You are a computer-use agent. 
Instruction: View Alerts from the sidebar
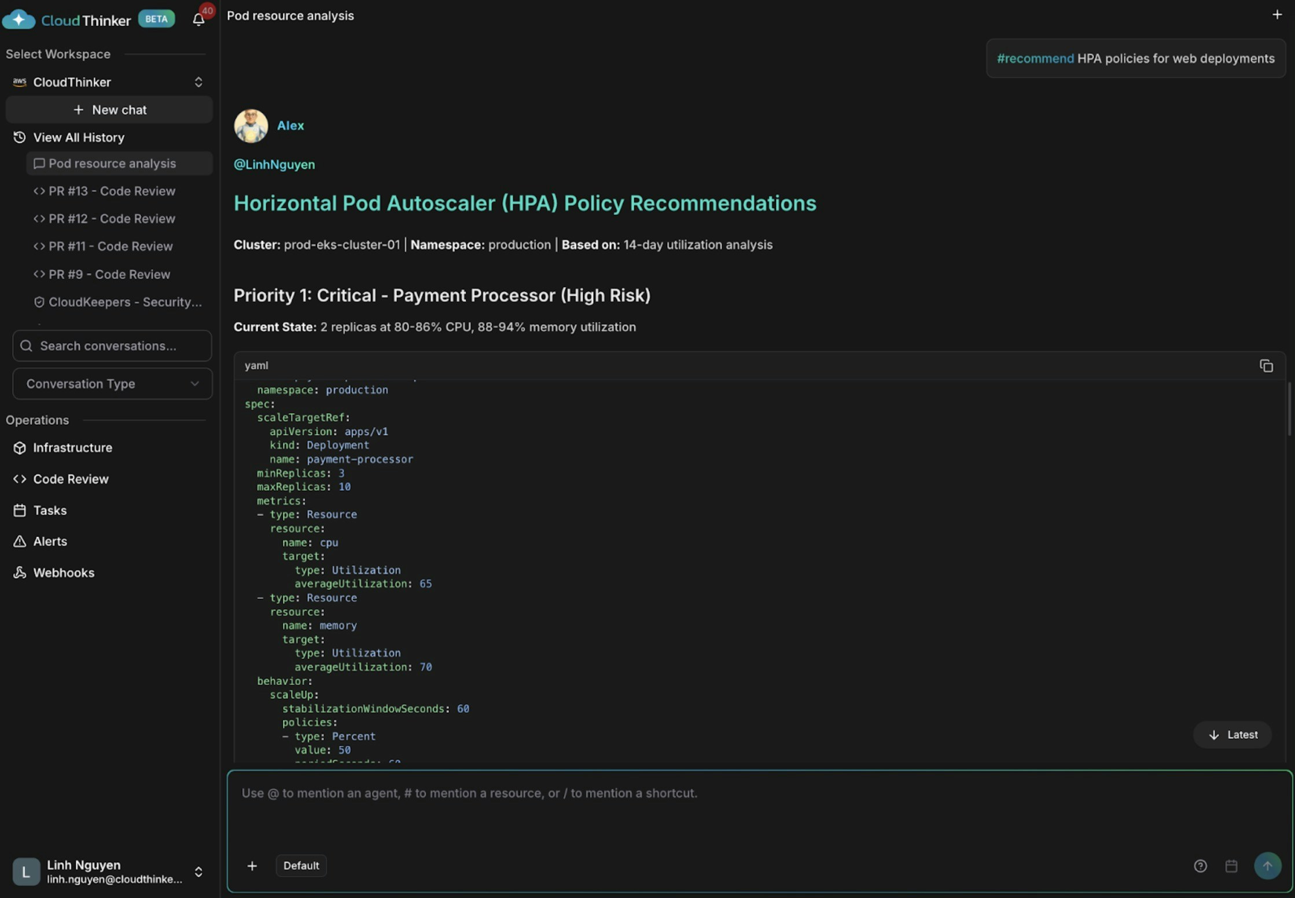pyautogui.click(x=49, y=541)
